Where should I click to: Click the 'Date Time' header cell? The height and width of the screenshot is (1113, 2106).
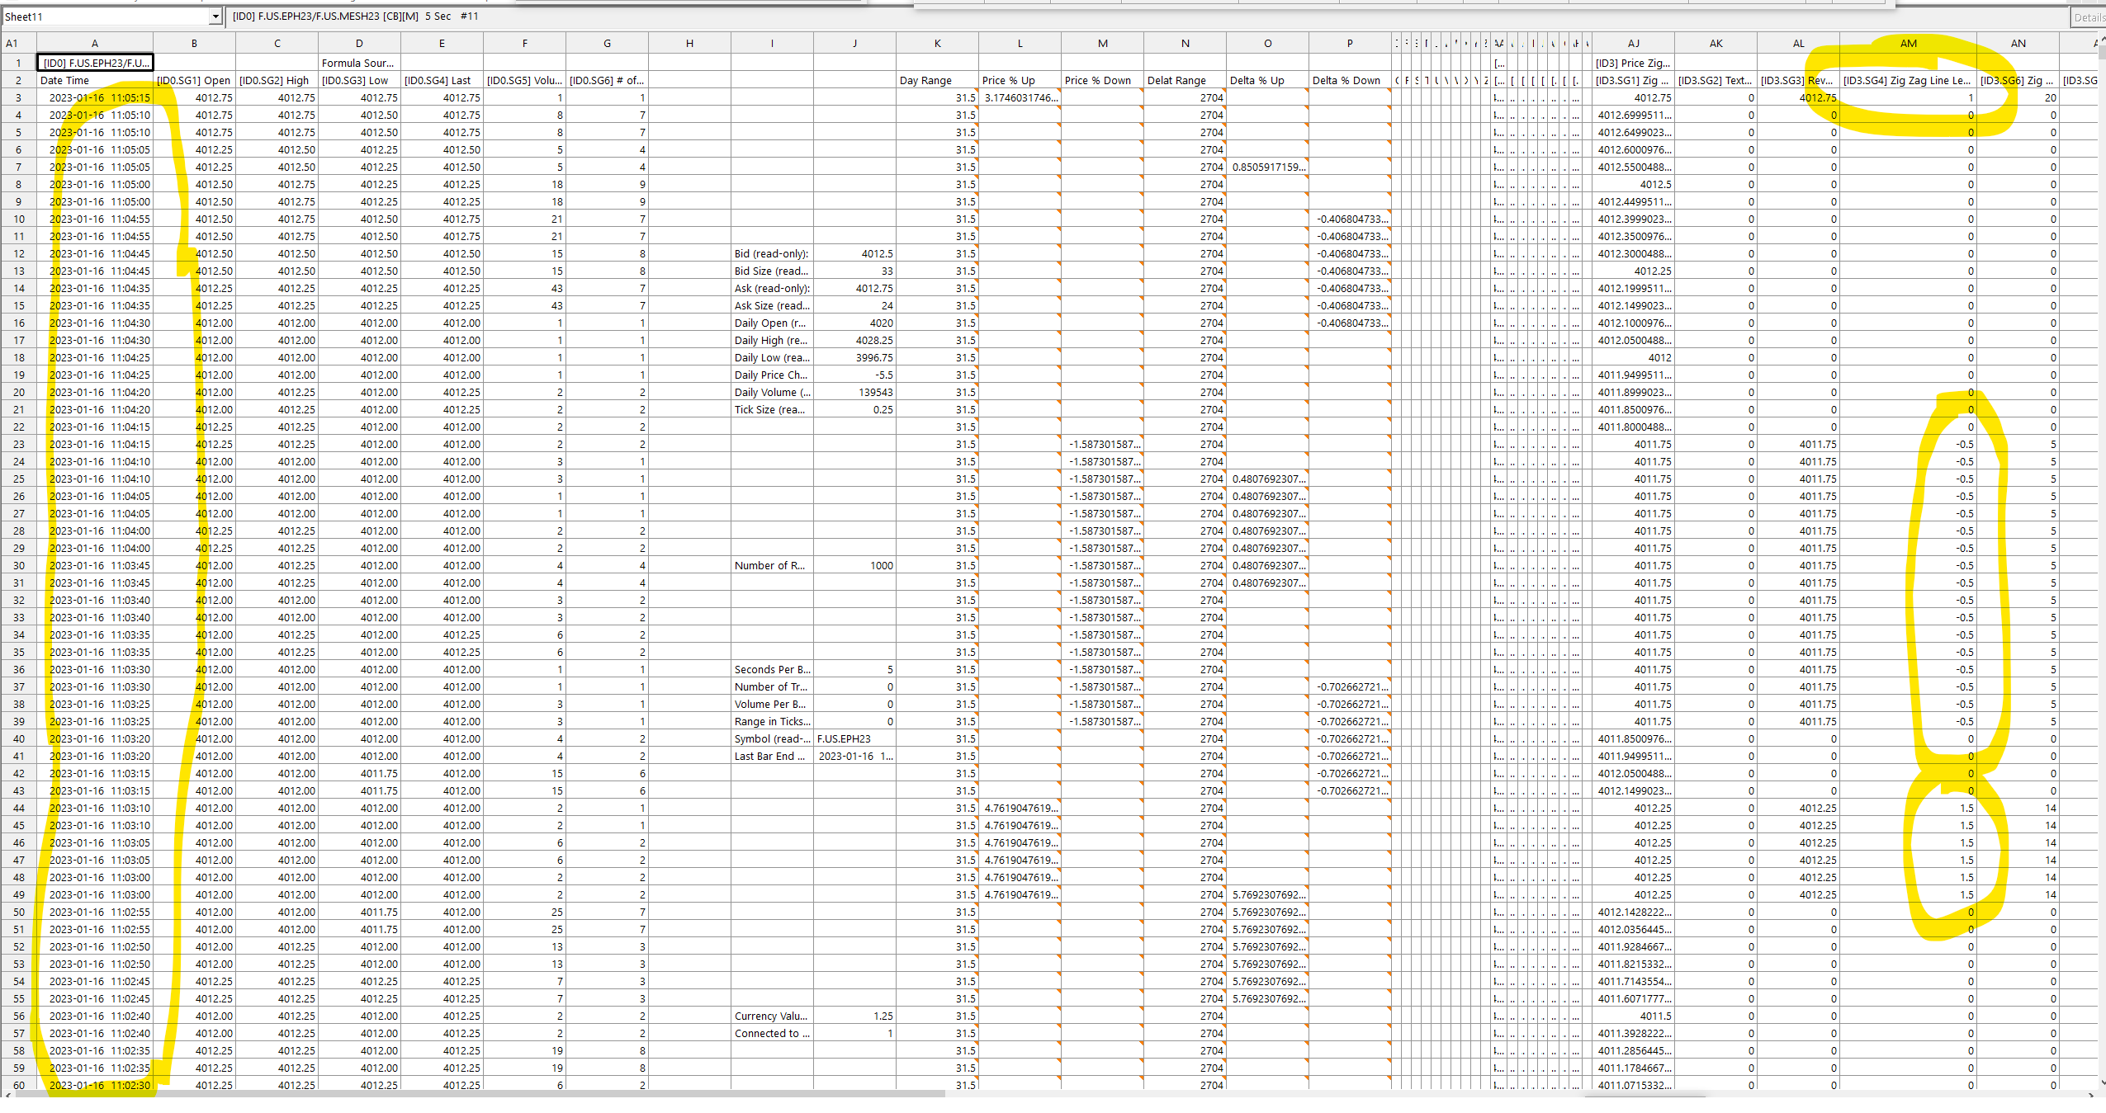coord(95,80)
